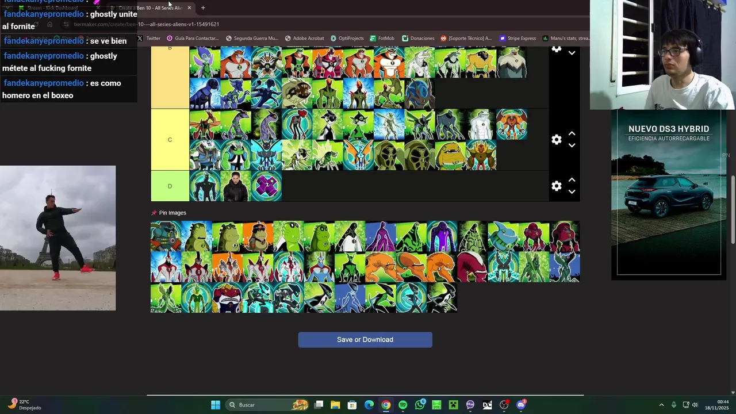Viewport: 736px width, 414px height.
Task: Open Discord from the taskbar
Action: [x=521, y=405]
